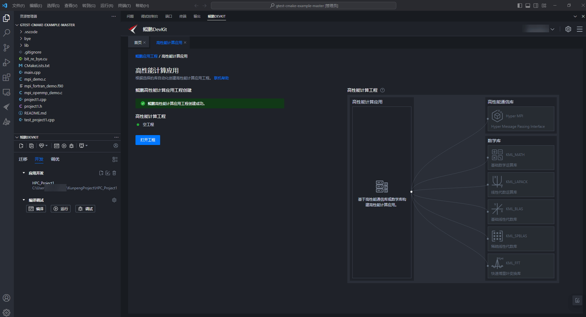This screenshot has height=317, width=586.
Task: Switch to the 调试控制台 panel tab
Action: point(149,16)
